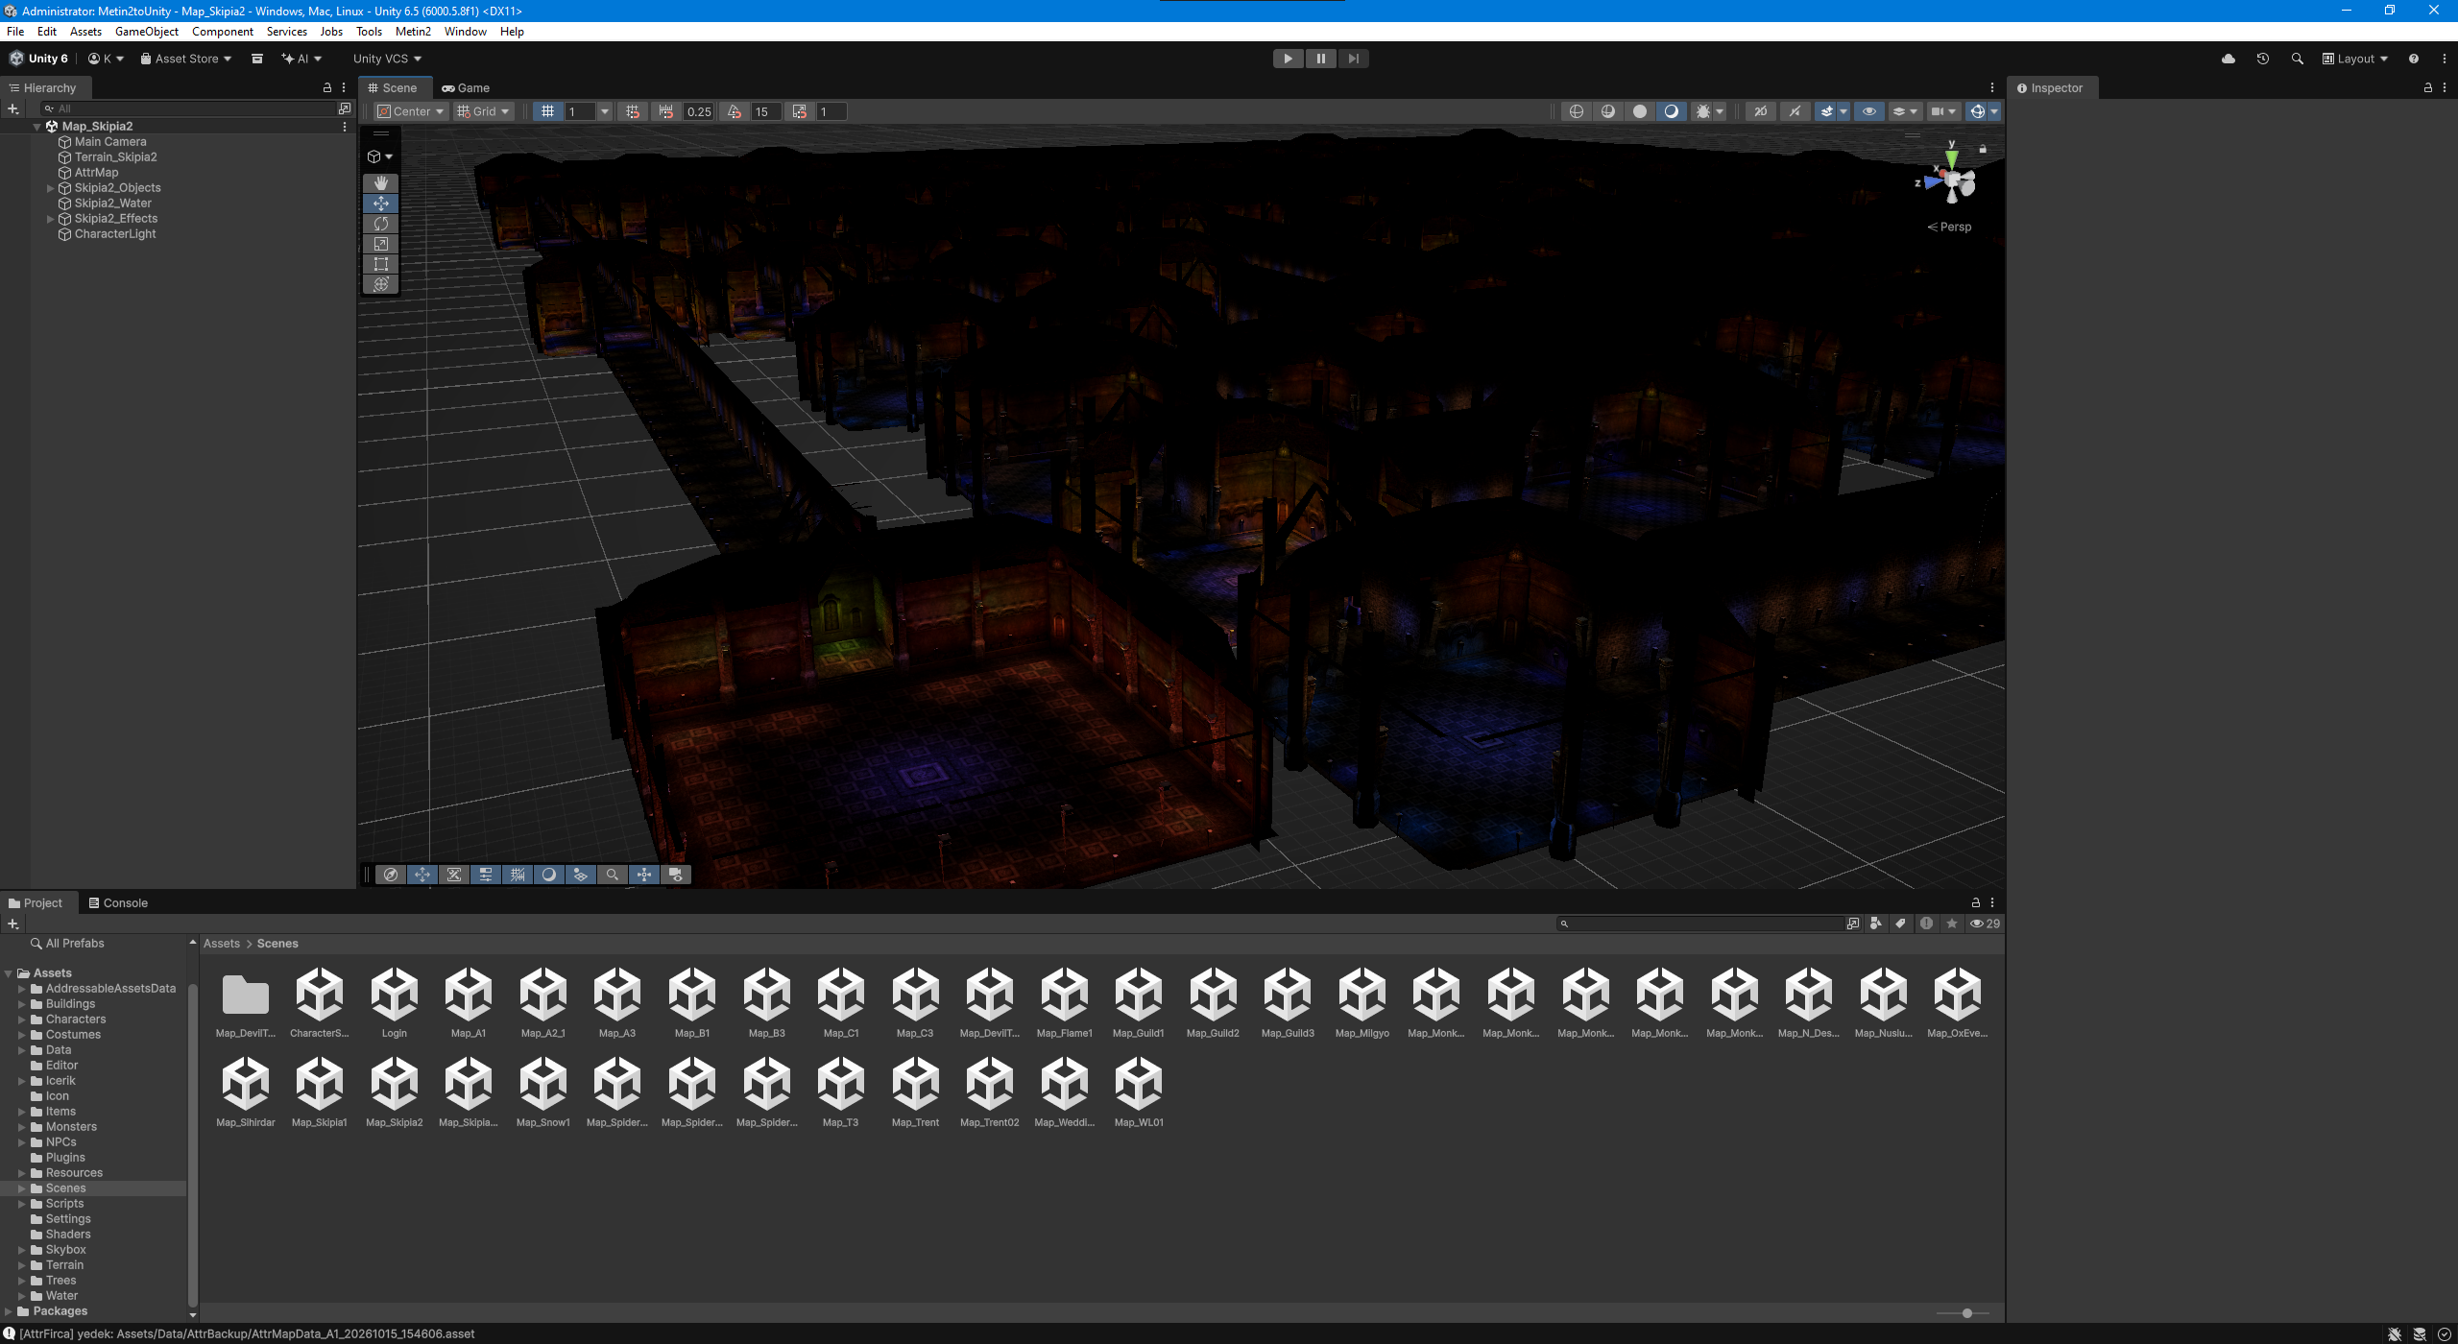Viewport: 2458px width, 1344px height.
Task: Select the Map_DevilT... folder thumbnail
Action: click(x=246, y=1002)
